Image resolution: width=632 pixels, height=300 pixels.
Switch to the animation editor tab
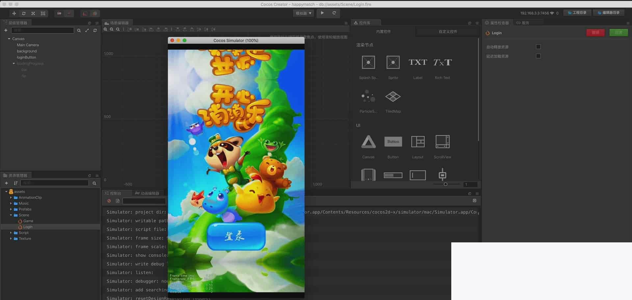point(147,193)
